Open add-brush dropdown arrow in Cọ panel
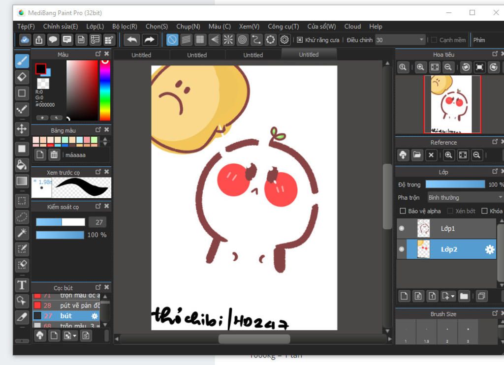 tap(75, 336)
